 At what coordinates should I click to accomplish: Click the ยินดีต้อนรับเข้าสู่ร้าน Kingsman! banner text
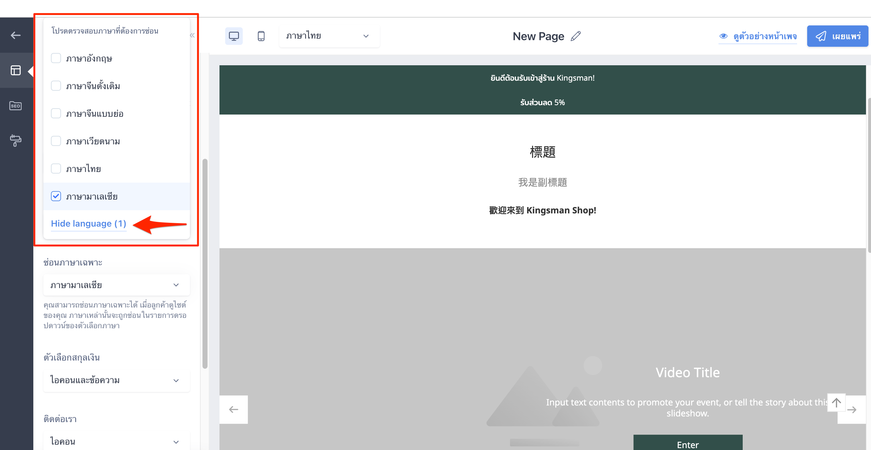542,78
